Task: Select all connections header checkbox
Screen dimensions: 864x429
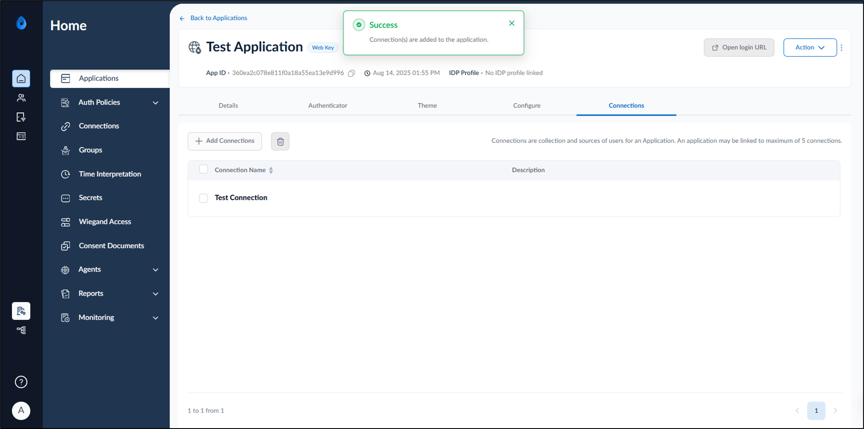Action: click(x=203, y=170)
